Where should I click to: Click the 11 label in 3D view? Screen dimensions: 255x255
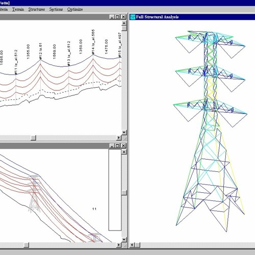pyautogui.click(x=94, y=209)
